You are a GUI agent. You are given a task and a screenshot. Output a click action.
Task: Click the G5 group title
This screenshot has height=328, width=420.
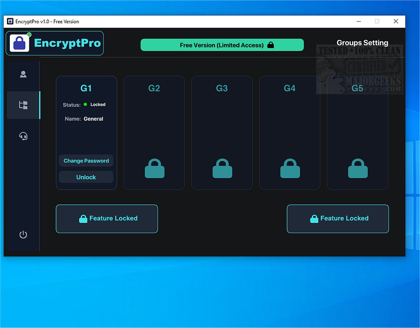pos(357,88)
